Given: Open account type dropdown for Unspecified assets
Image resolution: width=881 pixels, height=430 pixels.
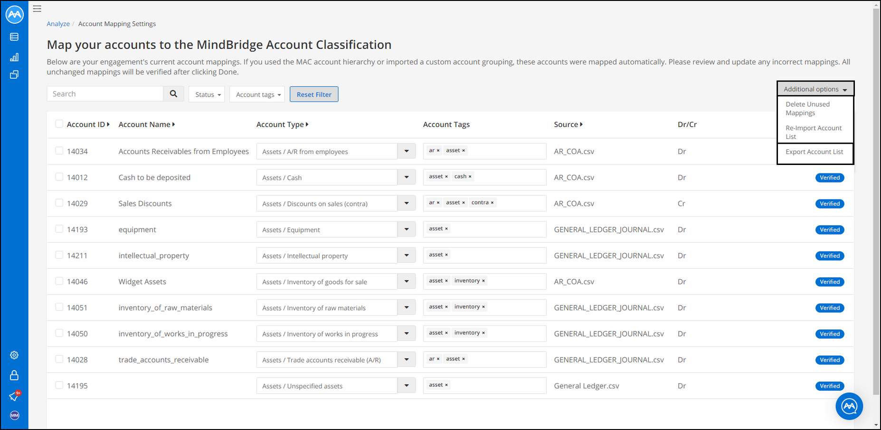Looking at the screenshot, I should (407, 386).
